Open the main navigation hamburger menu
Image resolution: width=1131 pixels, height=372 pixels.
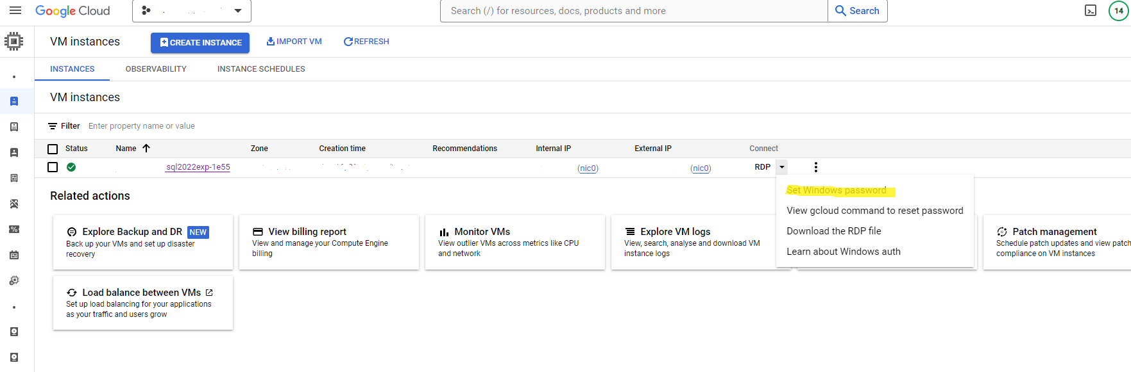tap(15, 11)
